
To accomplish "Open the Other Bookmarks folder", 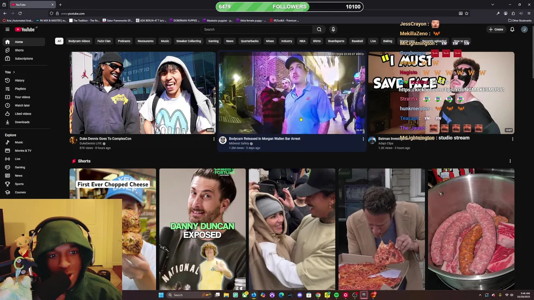I will (520, 20).
